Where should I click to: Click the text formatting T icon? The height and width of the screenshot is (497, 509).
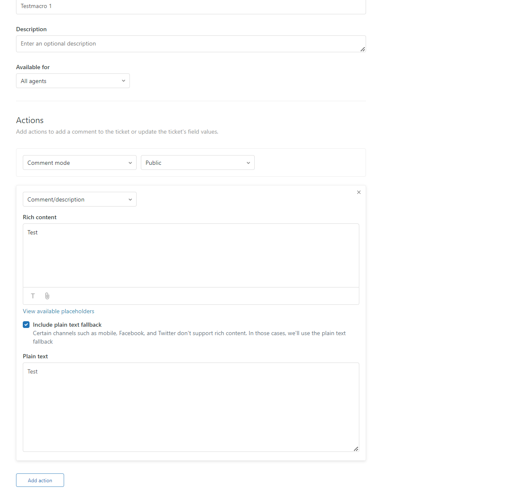tap(33, 296)
